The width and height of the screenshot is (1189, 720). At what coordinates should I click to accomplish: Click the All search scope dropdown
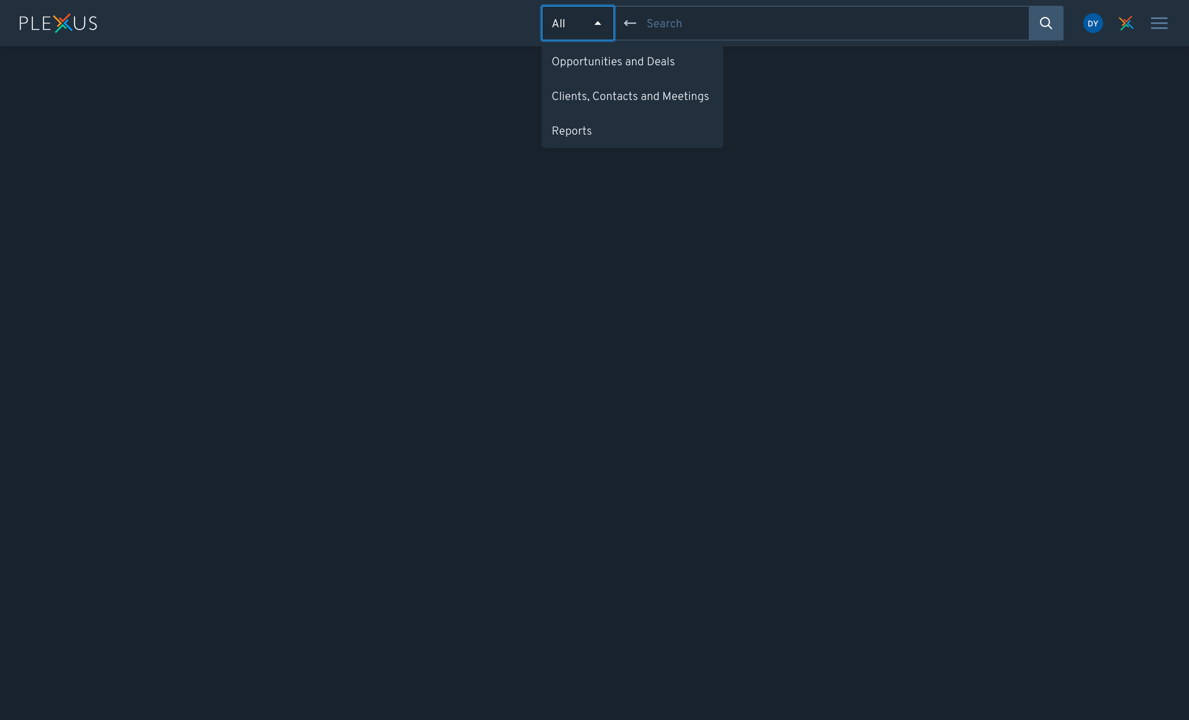pos(577,23)
